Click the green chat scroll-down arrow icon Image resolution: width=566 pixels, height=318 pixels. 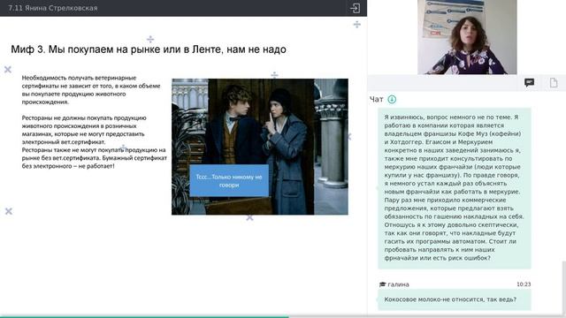click(x=392, y=99)
